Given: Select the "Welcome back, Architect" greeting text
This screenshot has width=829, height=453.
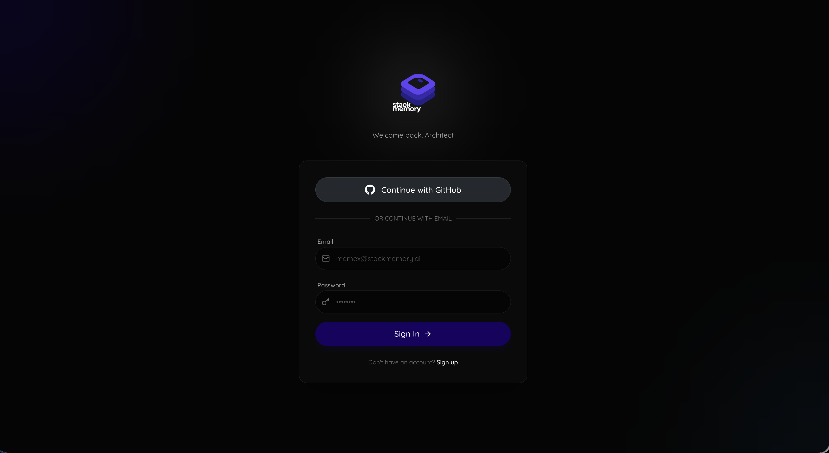Looking at the screenshot, I should tap(413, 135).
